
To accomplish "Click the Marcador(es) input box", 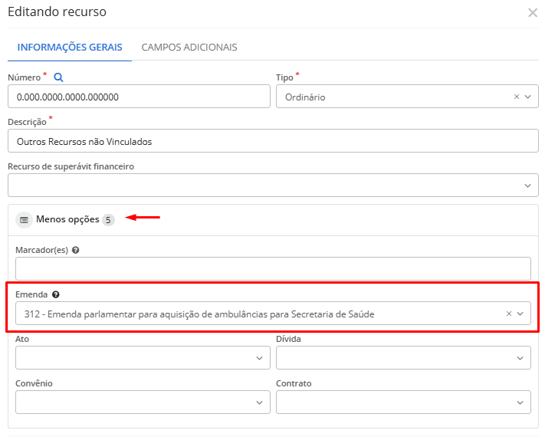I will (x=272, y=269).
